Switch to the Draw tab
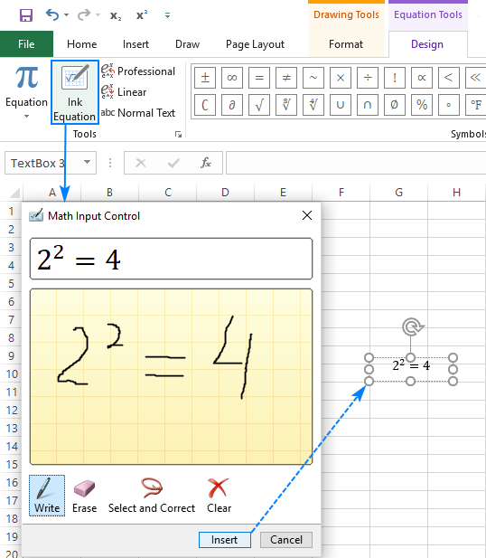The image size is (486, 558). click(187, 44)
